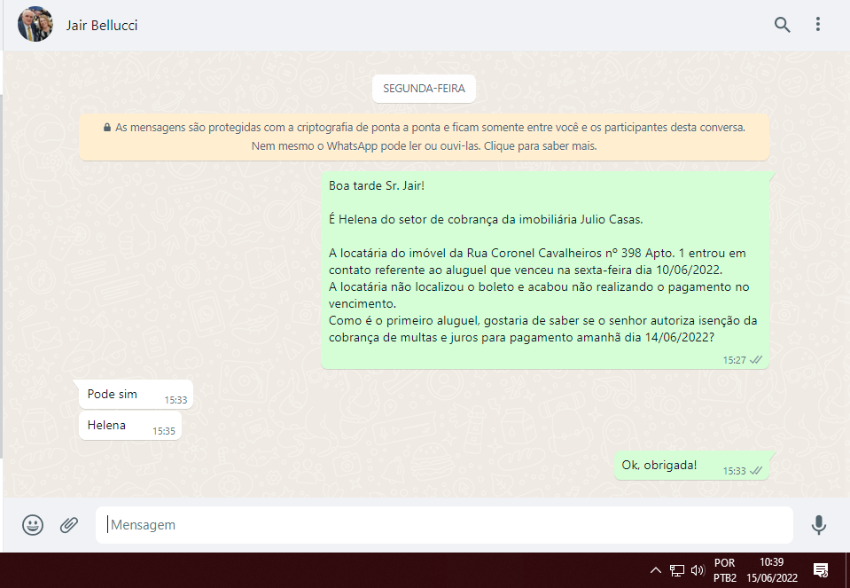850x588 pixels.
Task: Click the lock icon in encryption notice
Action: 107,128
